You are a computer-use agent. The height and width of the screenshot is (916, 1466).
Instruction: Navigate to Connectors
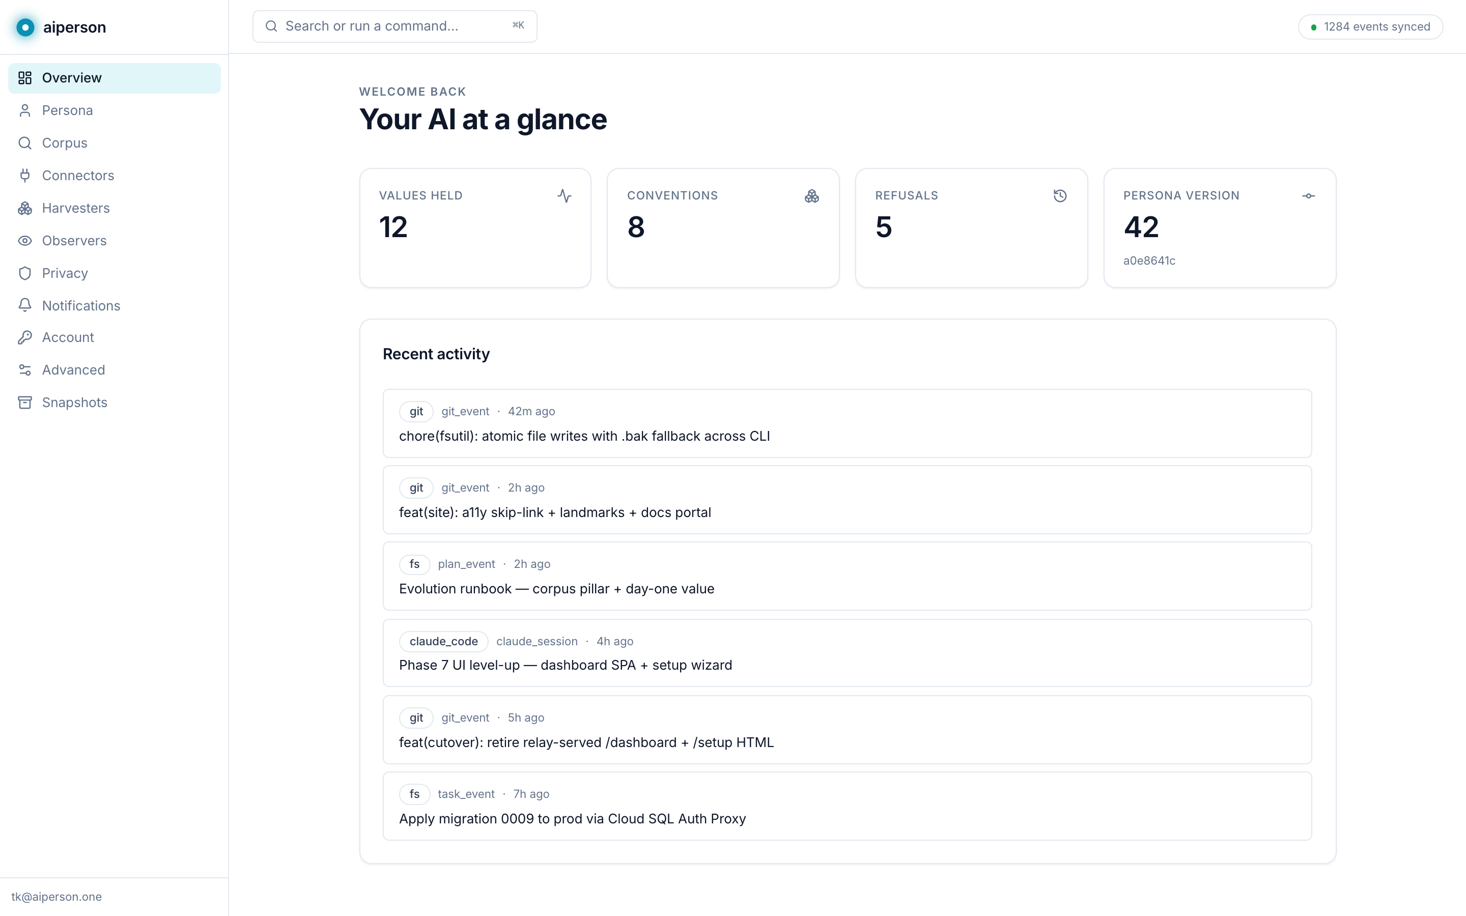(115, 176)
